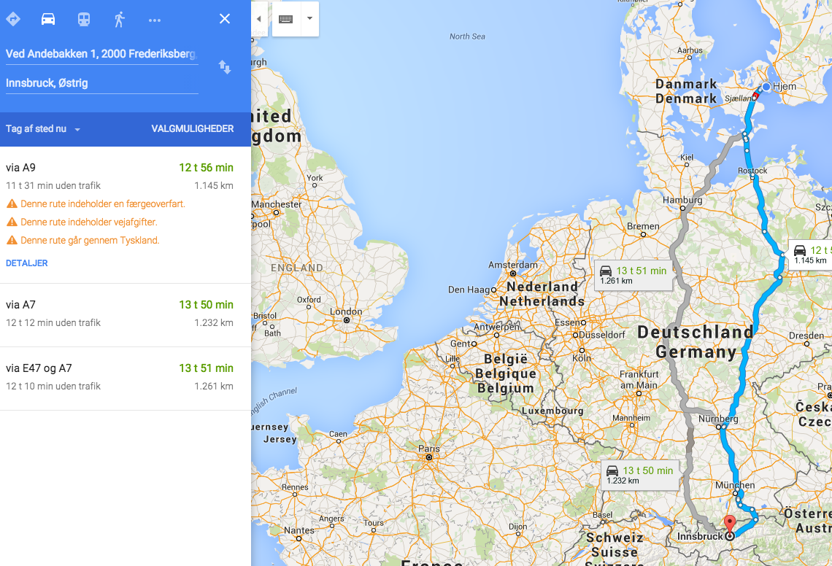Screen dimensions: 832x566
Task: Choose public transit travel mode
Action: (84, 19)
